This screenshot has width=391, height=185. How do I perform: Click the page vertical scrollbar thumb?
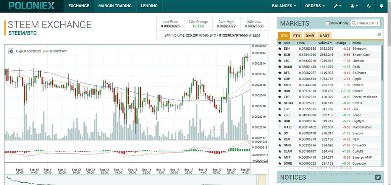[389, 25]
